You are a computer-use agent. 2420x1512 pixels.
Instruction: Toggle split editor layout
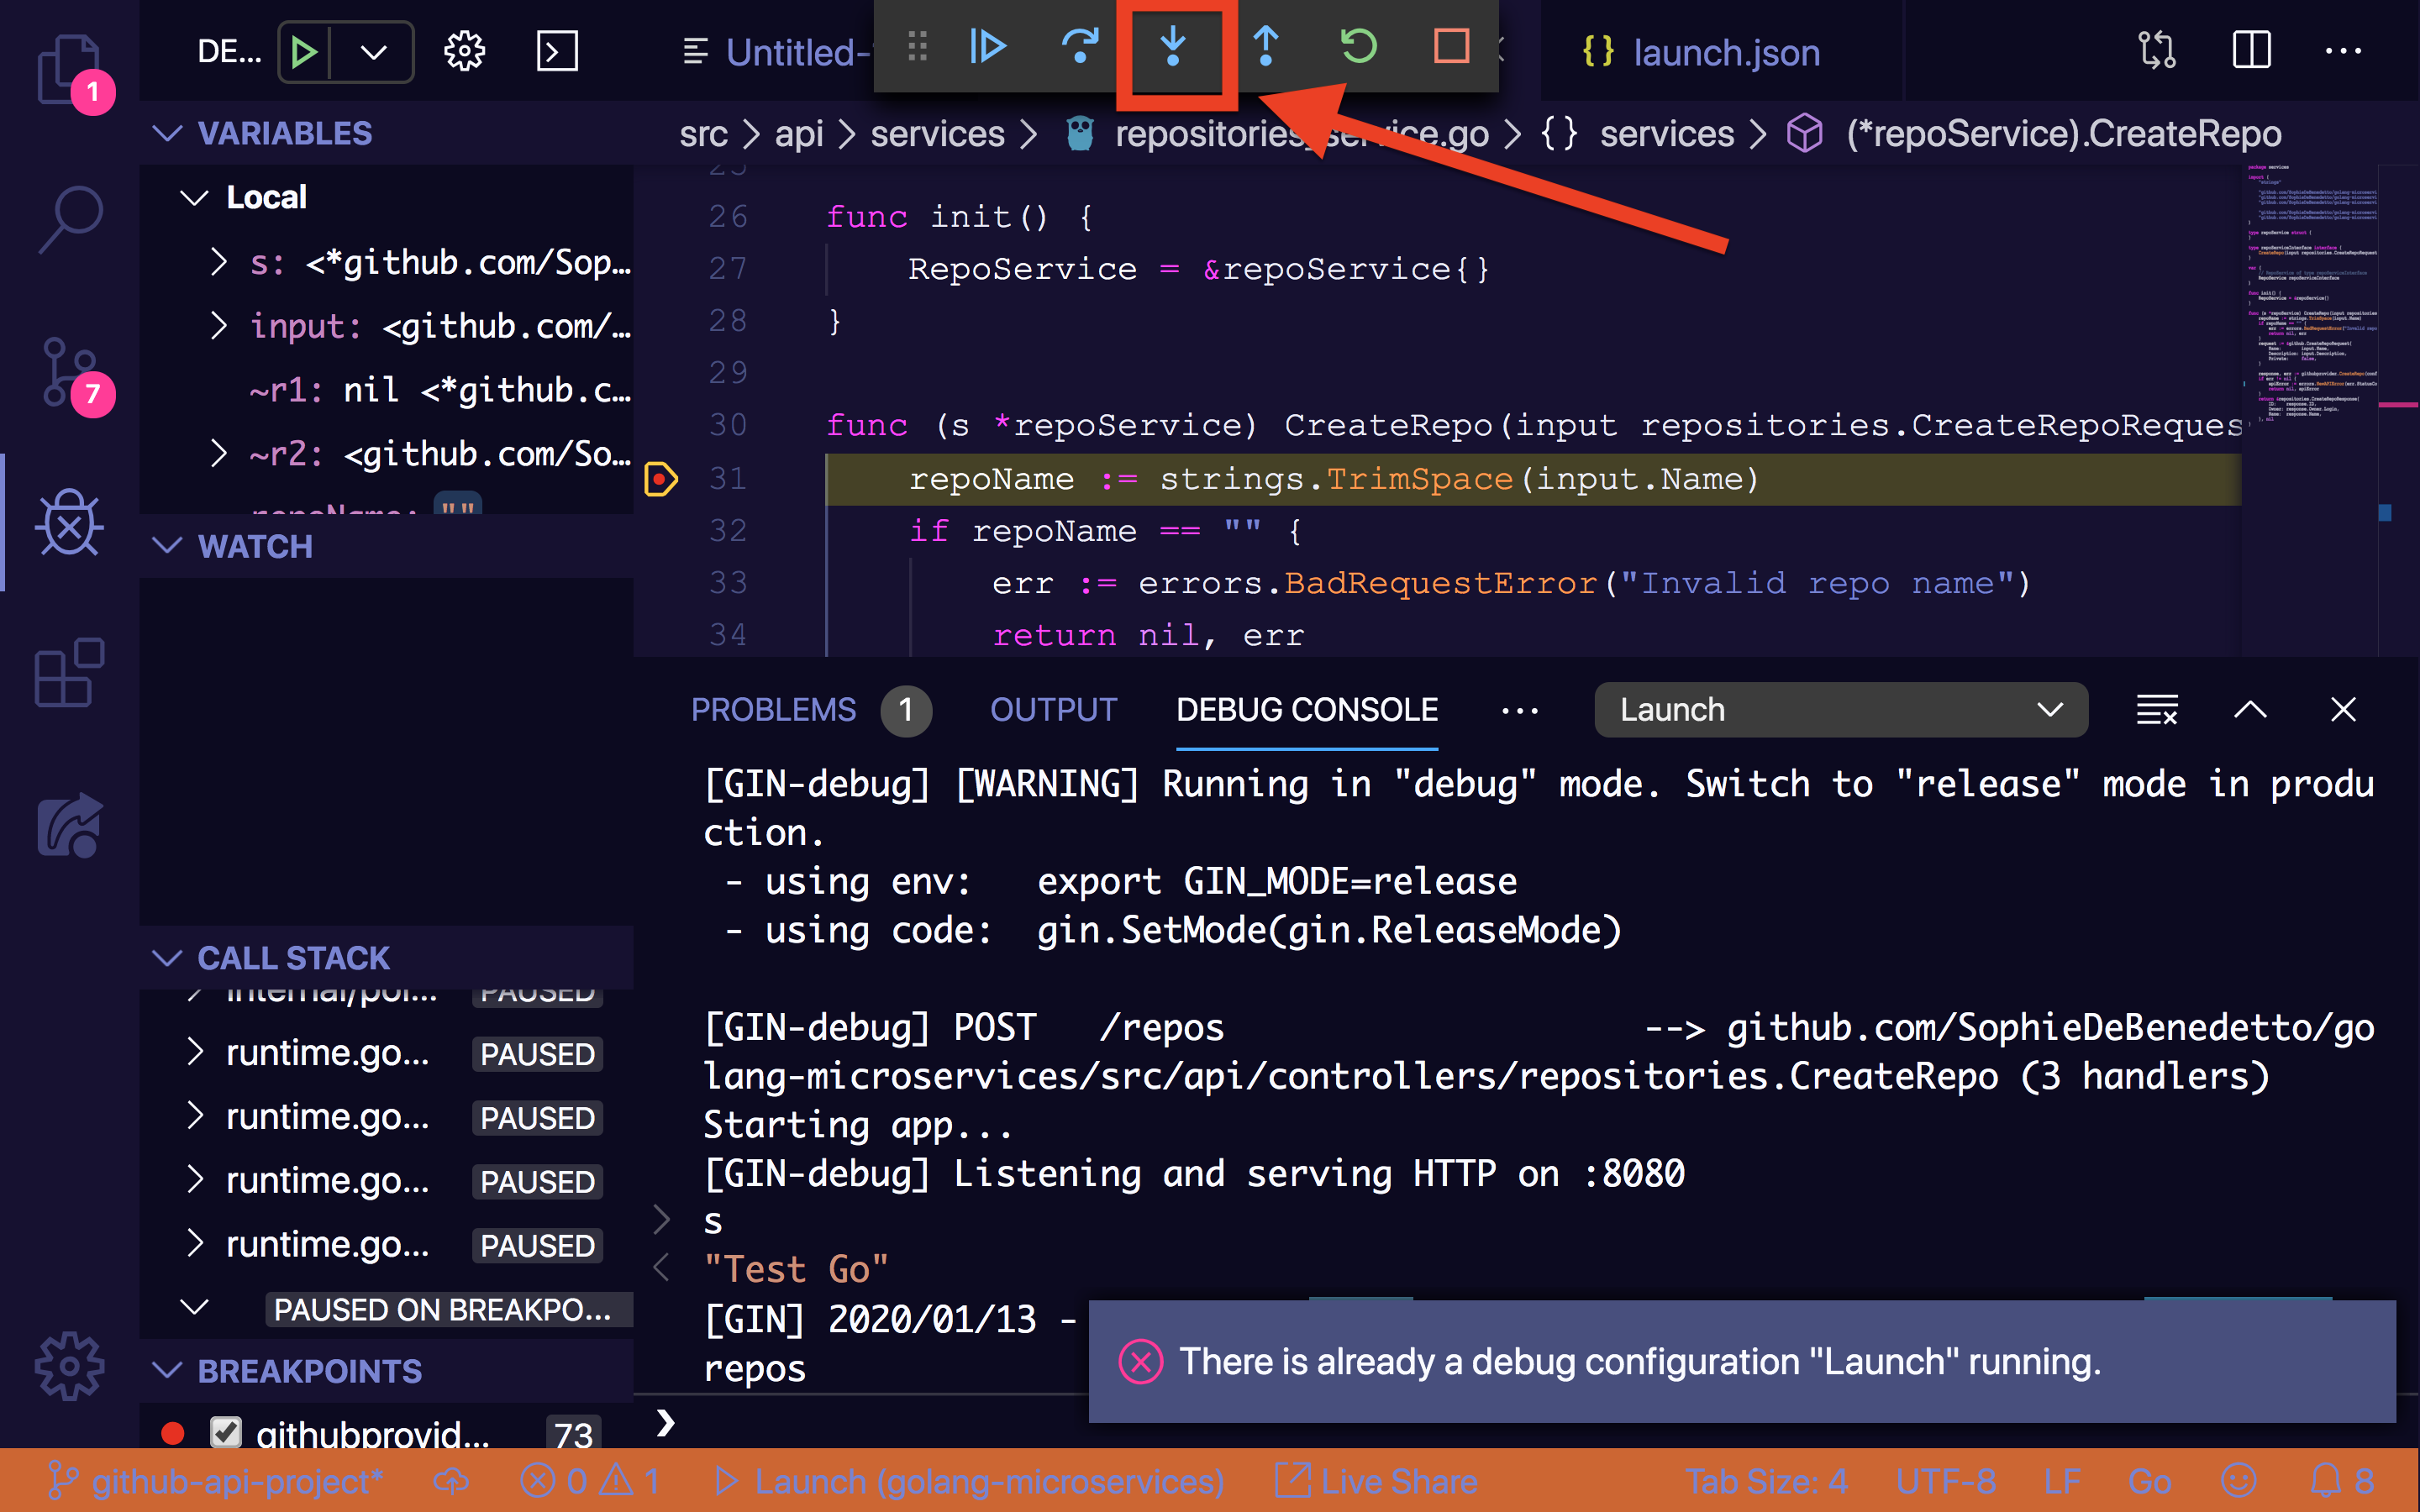(2251, 51)
